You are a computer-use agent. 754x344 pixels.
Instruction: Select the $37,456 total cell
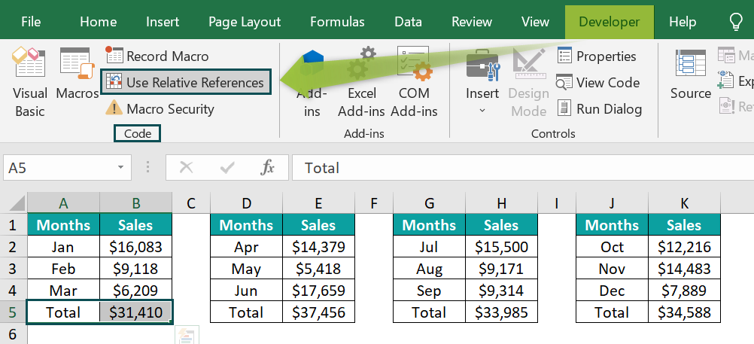tap(319, 312)
